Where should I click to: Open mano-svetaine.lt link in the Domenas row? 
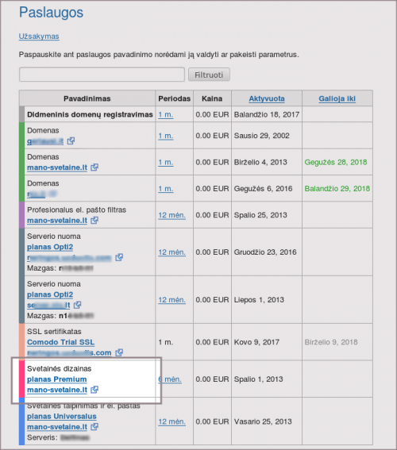click(57, 167)
